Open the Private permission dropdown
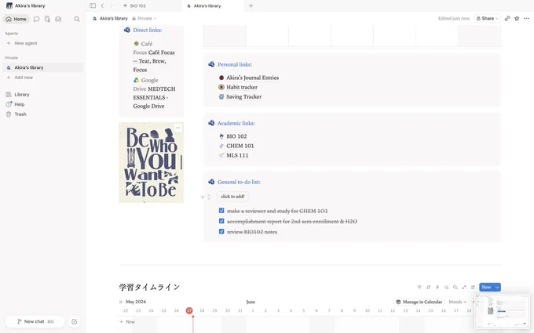Viewport: 534px width, 333px height. click(x=144, y=18)
